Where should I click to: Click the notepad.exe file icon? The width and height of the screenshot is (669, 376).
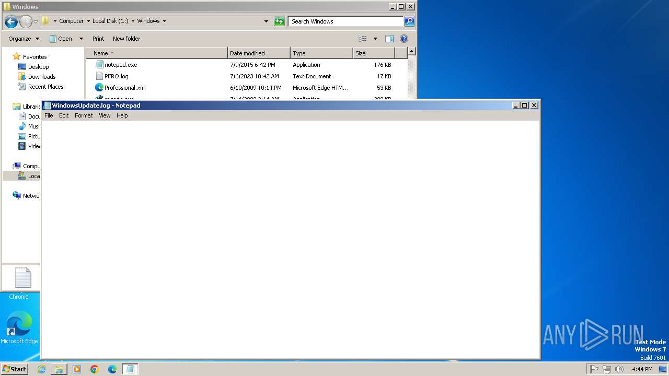tap(99, 65)
